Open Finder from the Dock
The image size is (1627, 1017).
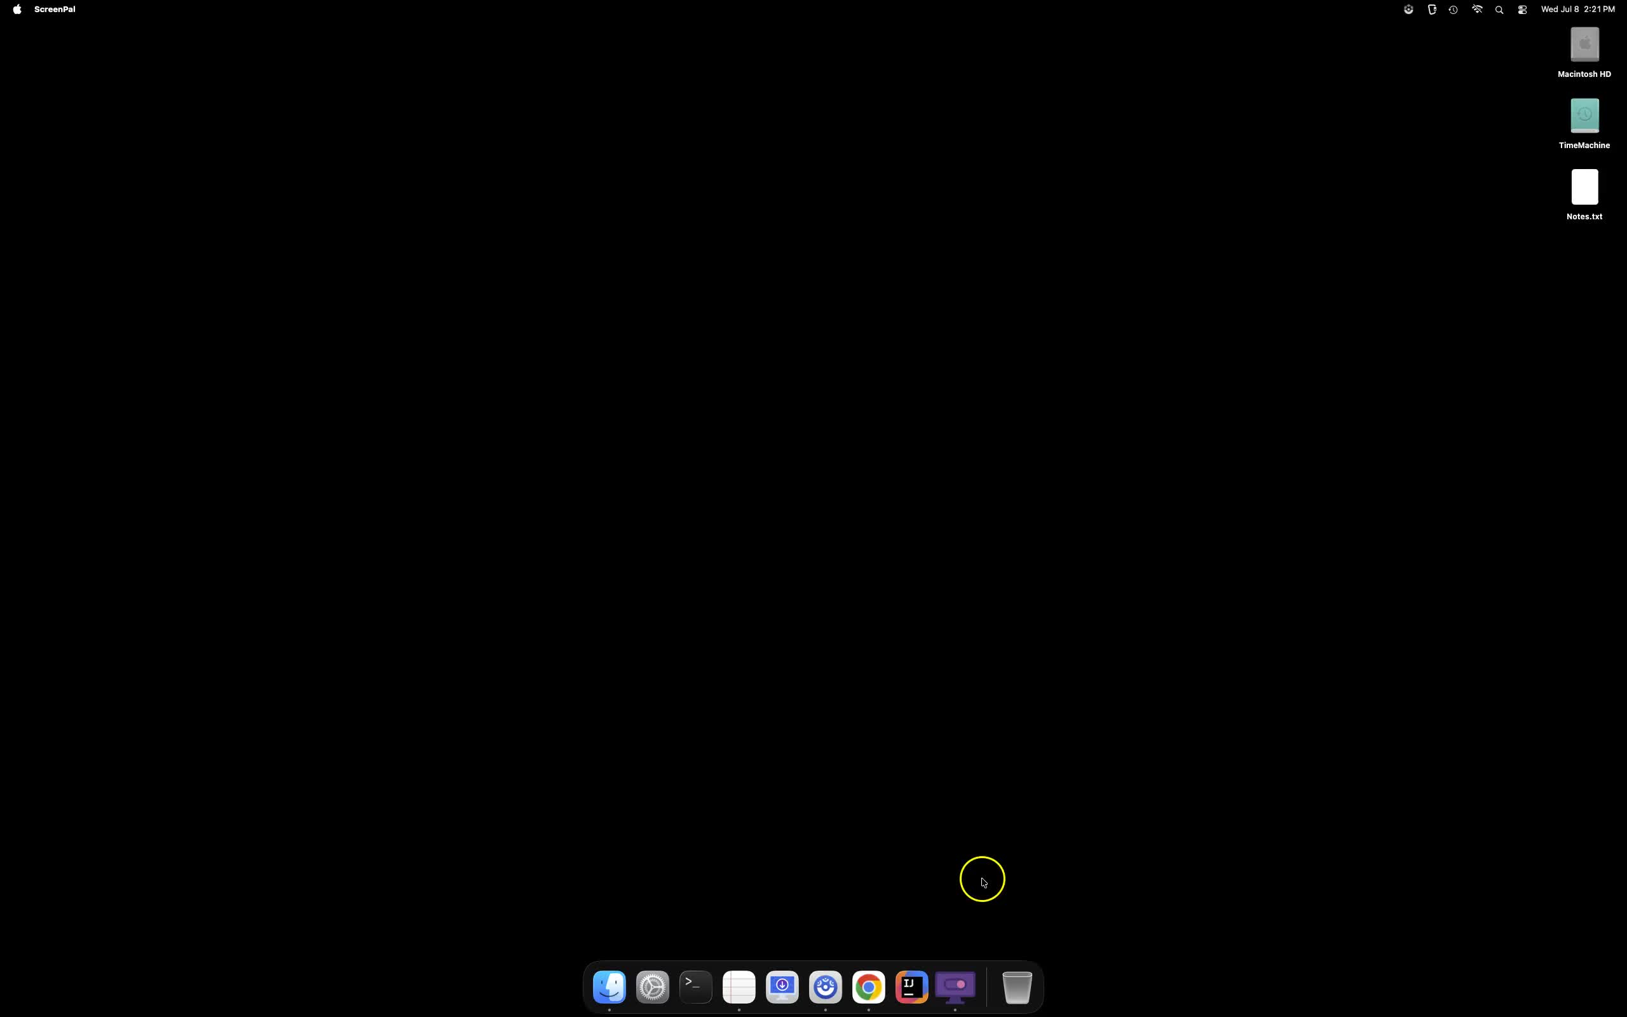tap(609, 986)
